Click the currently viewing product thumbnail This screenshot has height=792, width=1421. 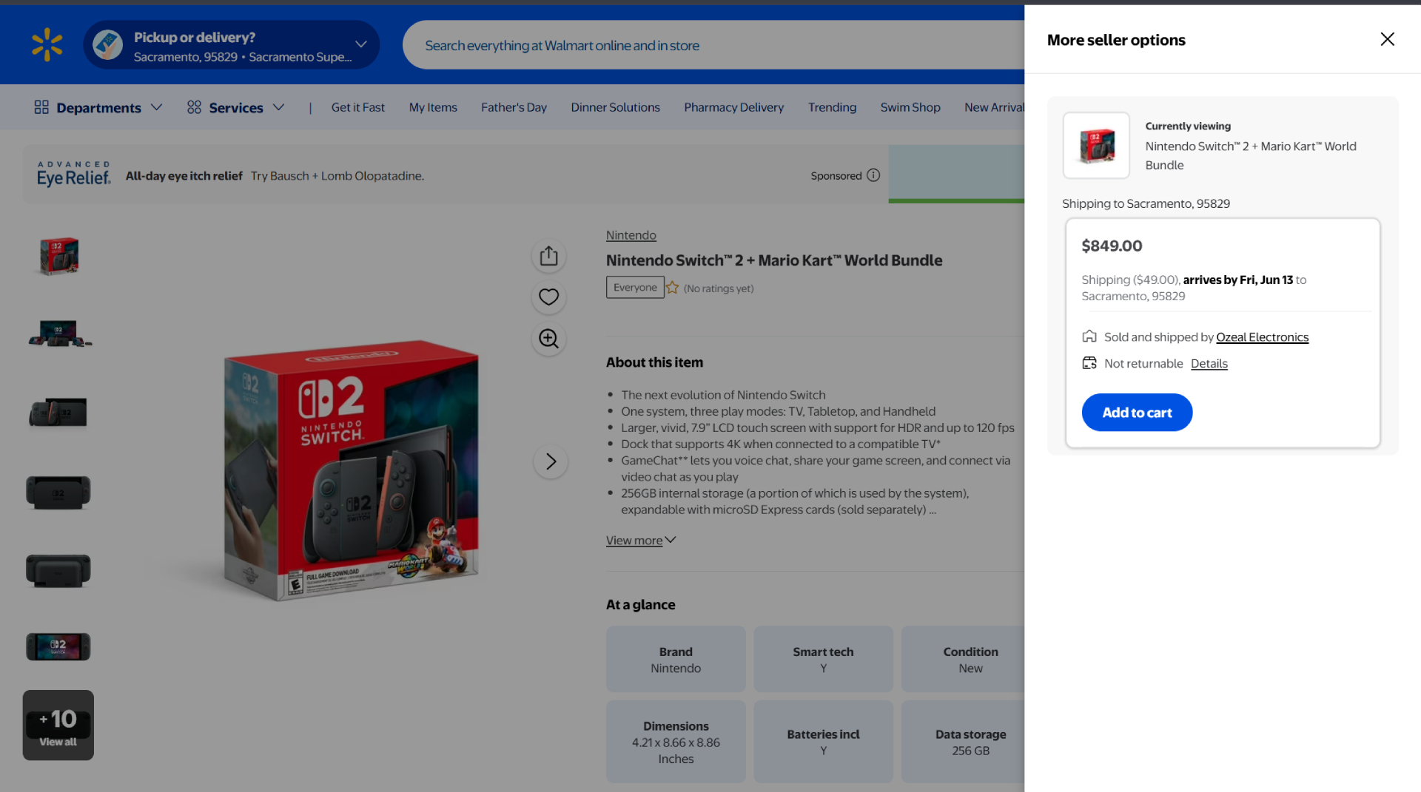(1096, 145)
